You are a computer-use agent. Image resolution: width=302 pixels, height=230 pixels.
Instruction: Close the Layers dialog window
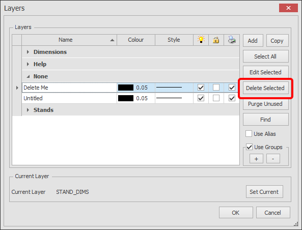click(288, 8)
